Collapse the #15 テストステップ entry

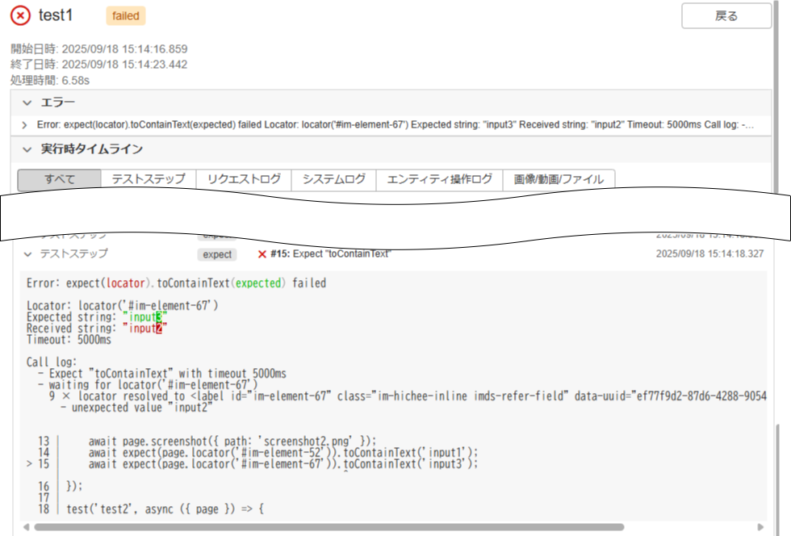tap(27, 253)
